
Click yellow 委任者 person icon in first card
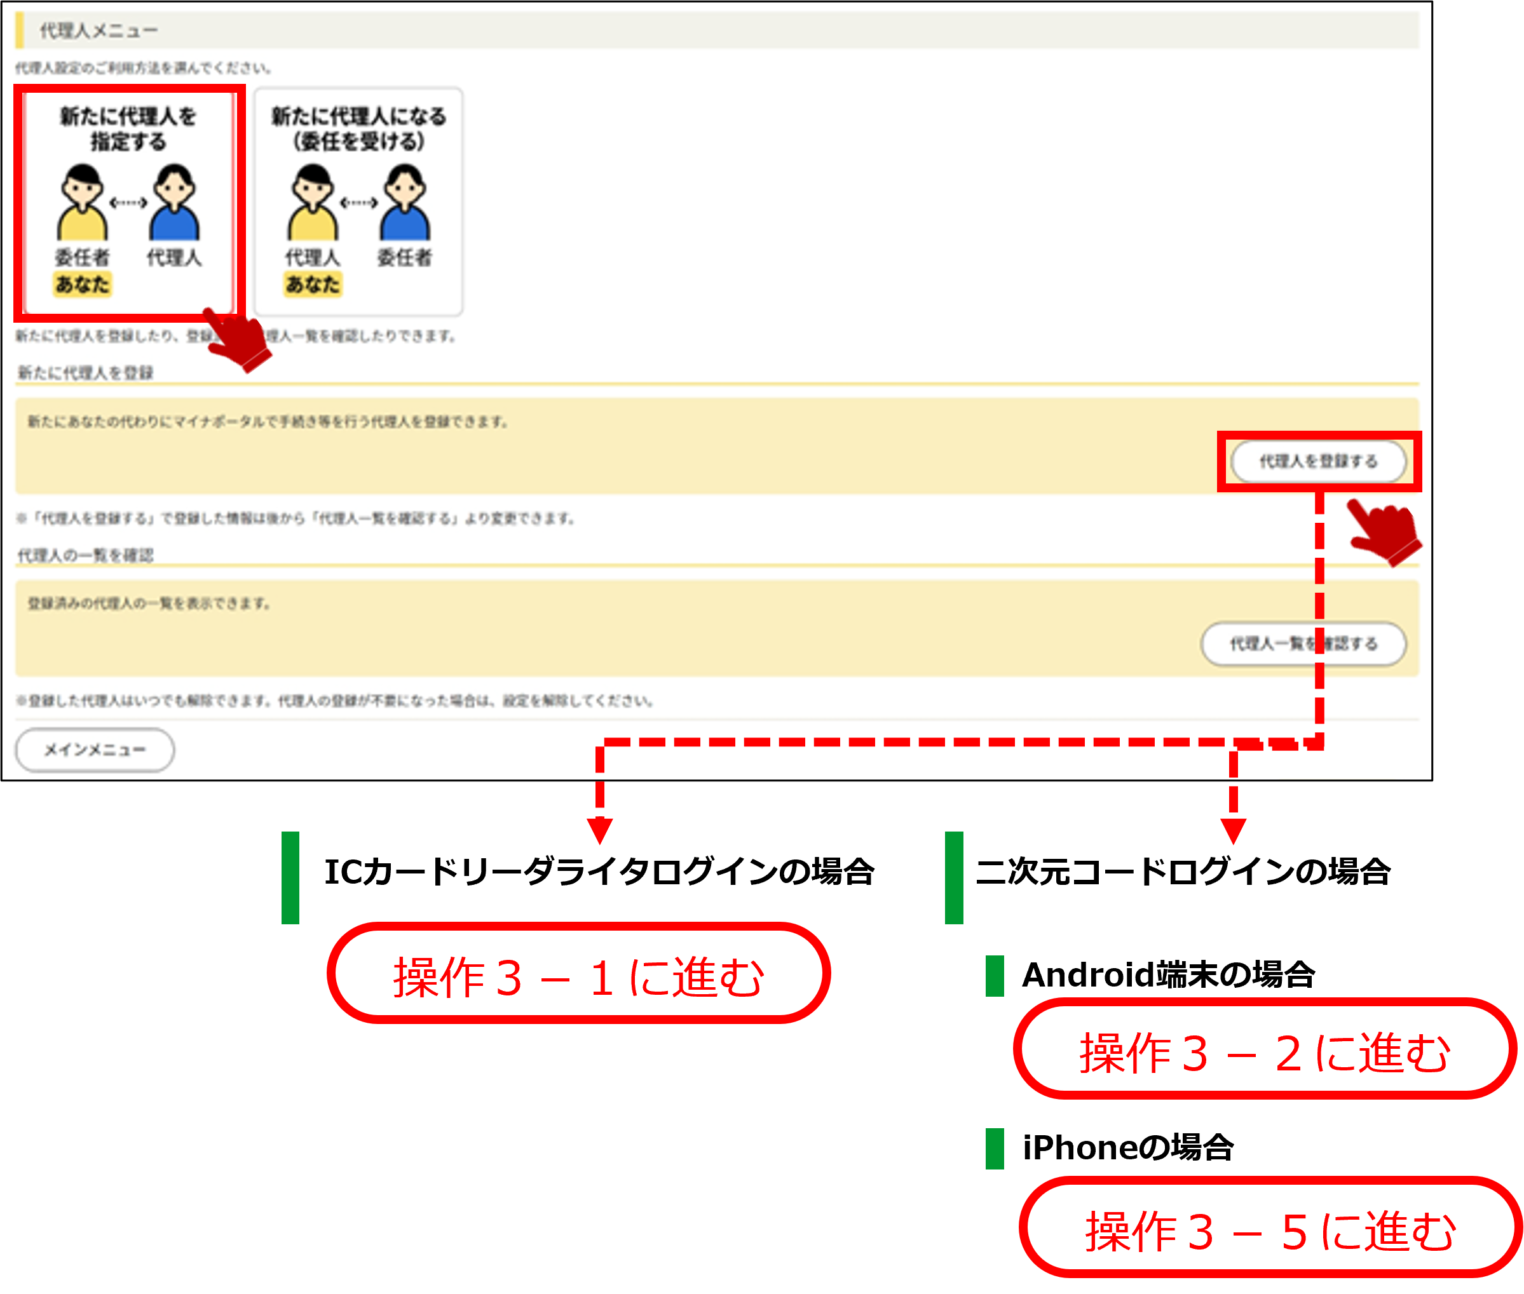82,203
